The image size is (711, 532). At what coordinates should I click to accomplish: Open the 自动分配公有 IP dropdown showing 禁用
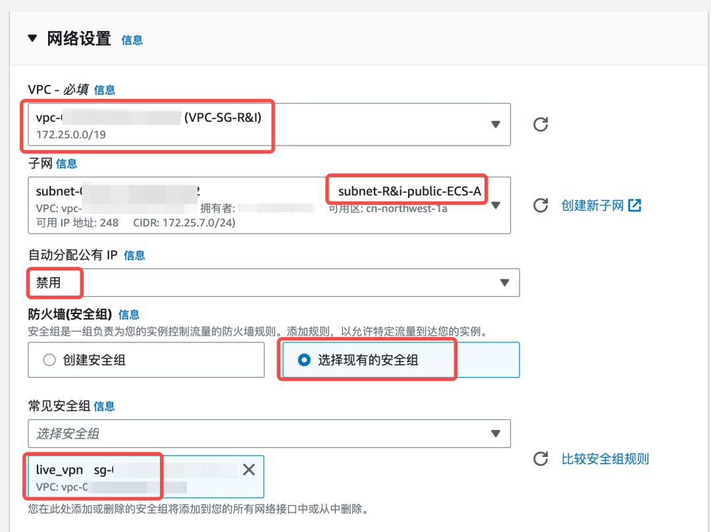(x=504, y=282)
